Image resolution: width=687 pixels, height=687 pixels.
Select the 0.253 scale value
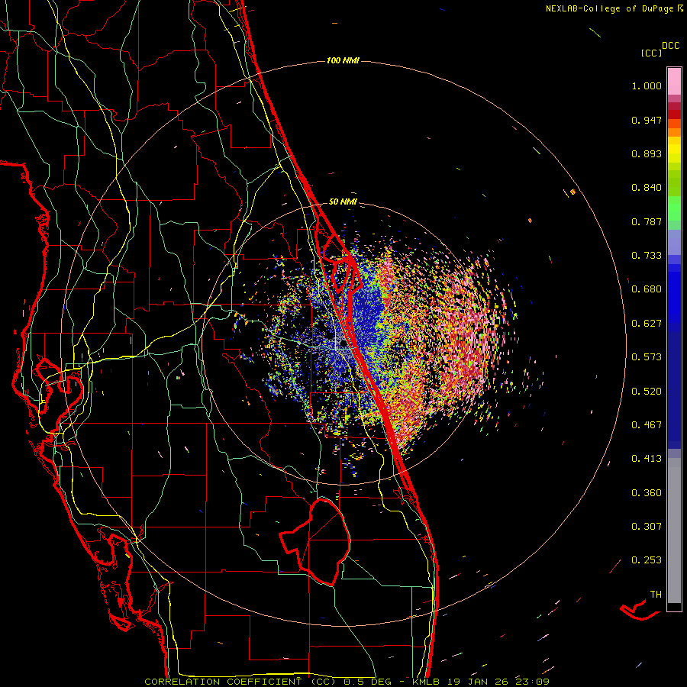[x=647, y=560]
